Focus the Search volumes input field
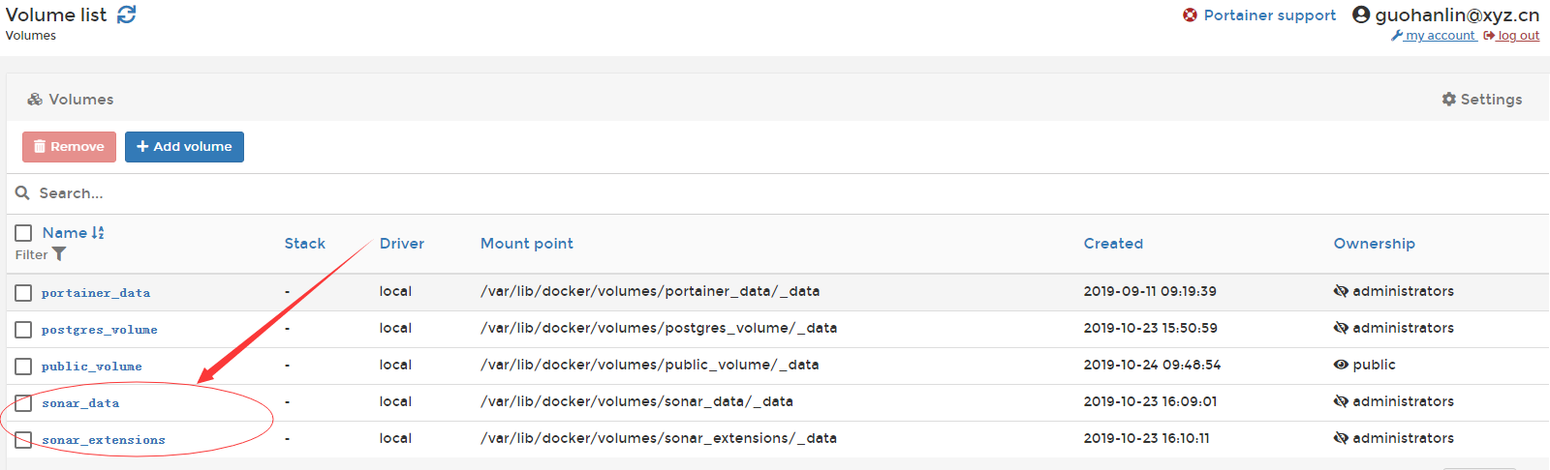The width and height of the screenshot is (1550, 470). click(387, 193)
